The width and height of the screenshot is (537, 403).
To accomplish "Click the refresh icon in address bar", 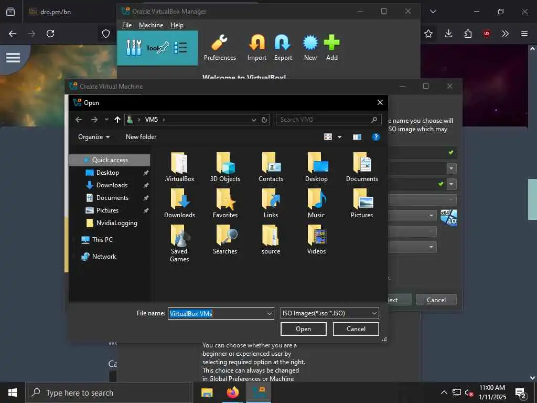I will click(264, 120).
